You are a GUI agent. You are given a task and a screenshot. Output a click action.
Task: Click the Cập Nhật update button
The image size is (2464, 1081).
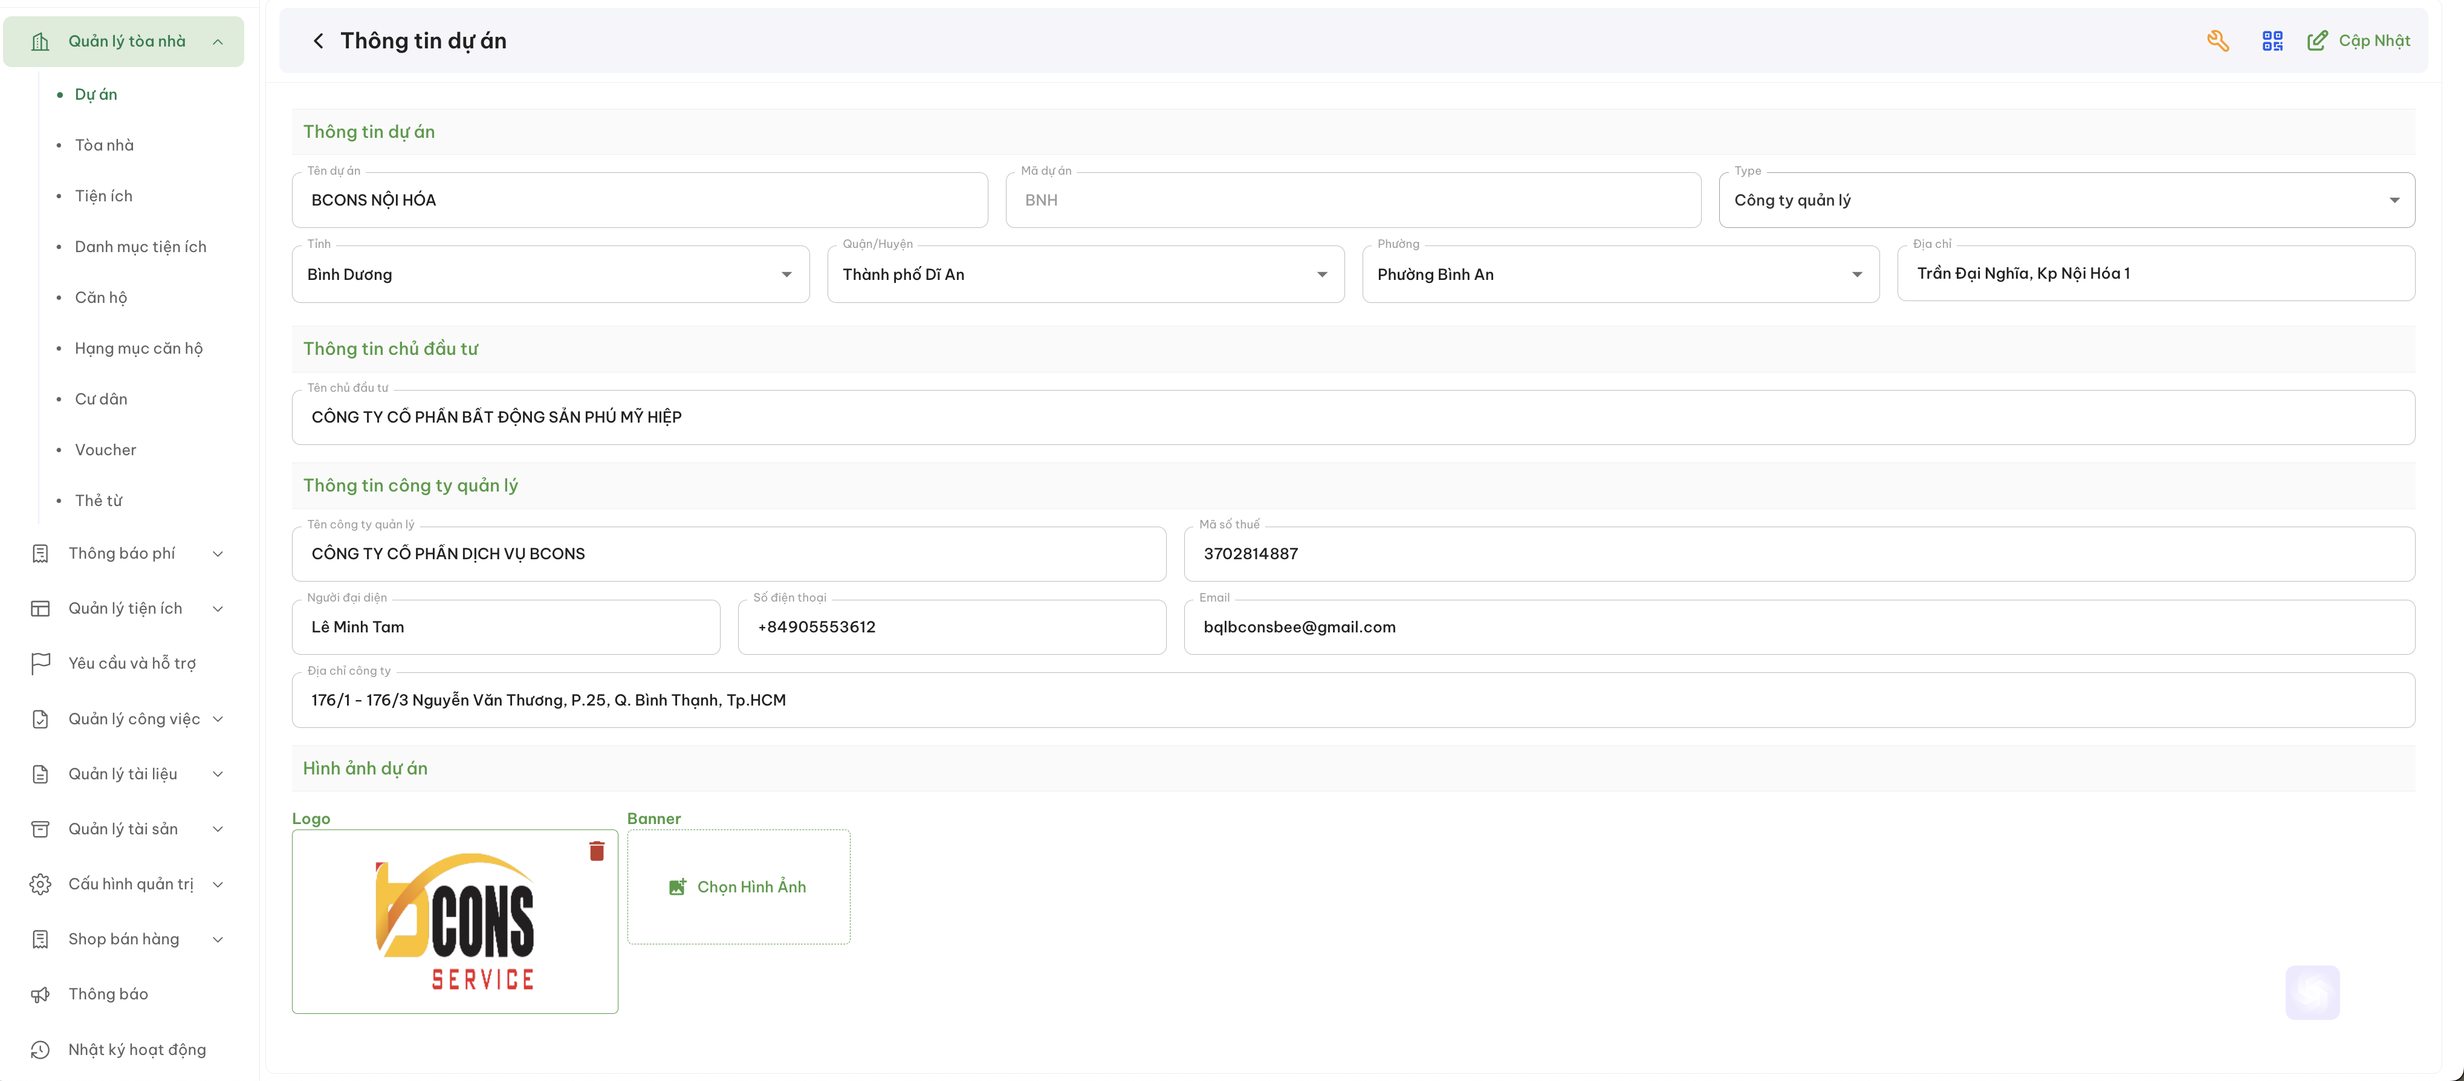pos(2359,40)
